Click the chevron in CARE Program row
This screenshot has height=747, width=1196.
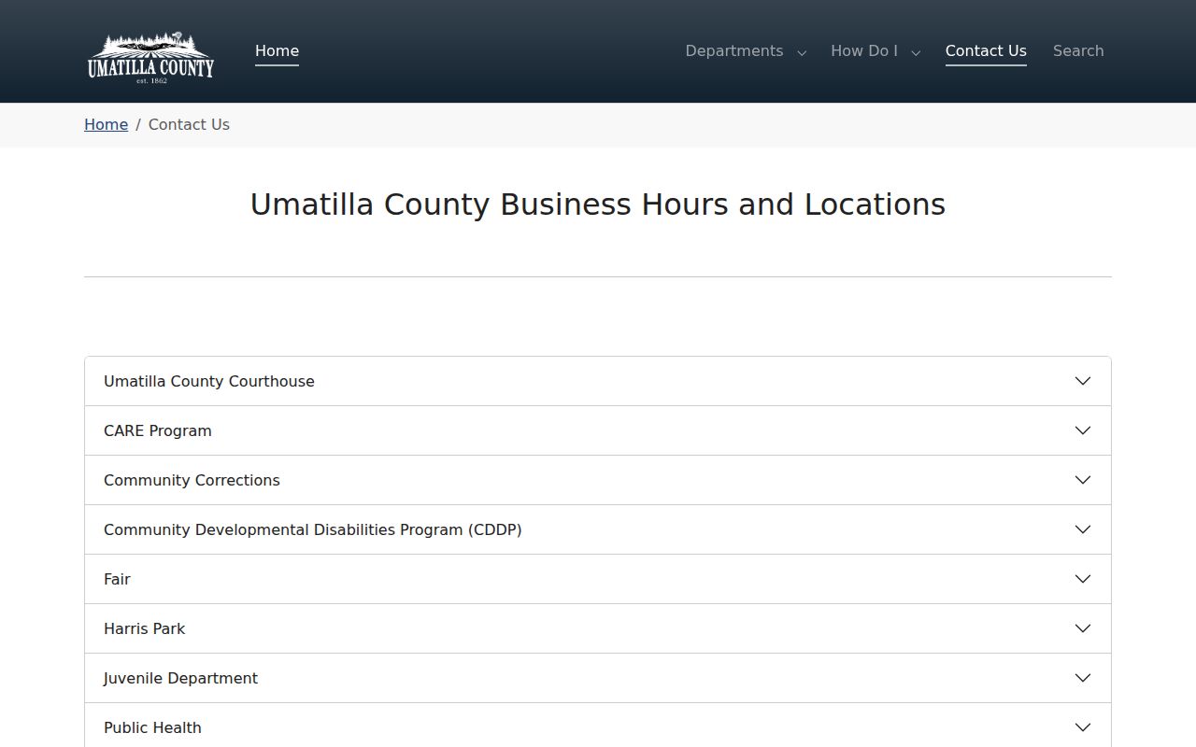1083,430
